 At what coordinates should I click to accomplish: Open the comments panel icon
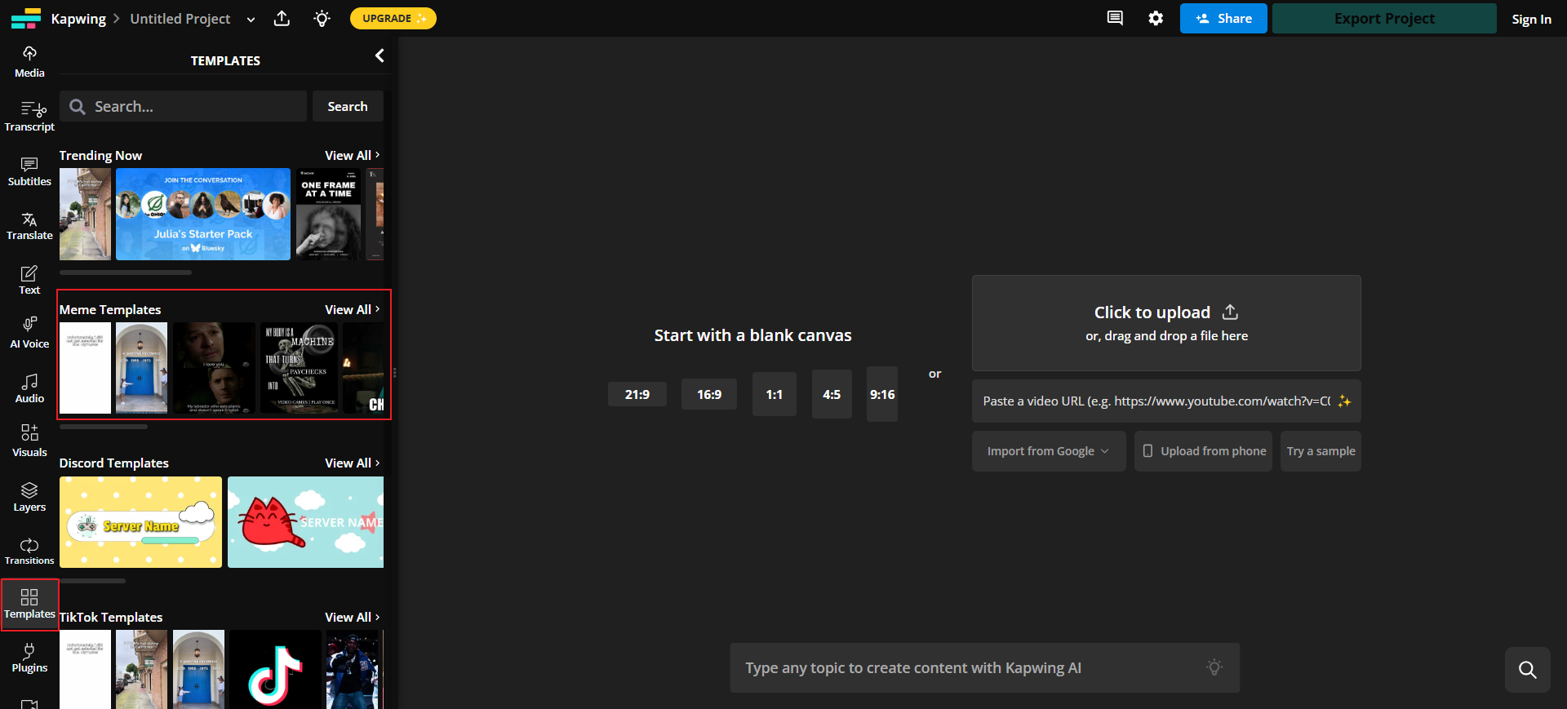(1115, 18)
